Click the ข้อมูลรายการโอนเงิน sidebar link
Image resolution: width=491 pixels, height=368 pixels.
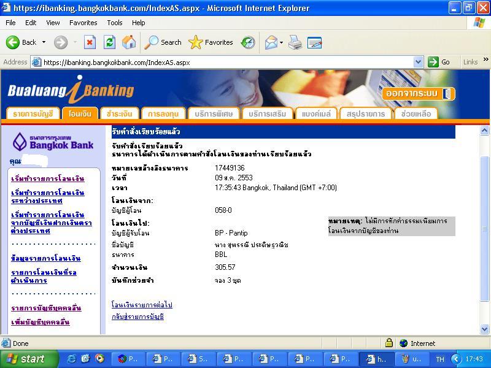coord(45,258)
